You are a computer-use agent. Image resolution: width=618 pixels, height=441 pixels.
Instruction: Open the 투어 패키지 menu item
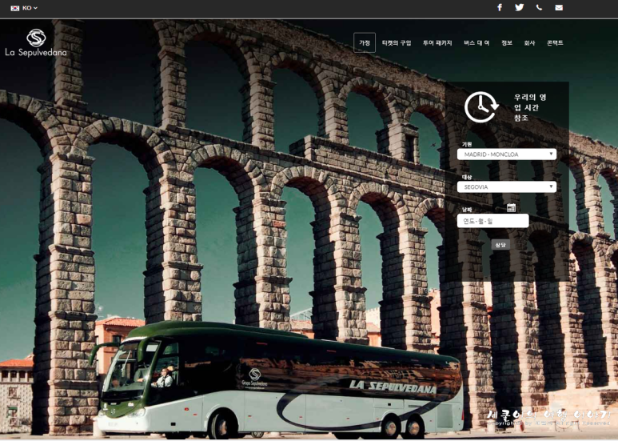(437, 43)
